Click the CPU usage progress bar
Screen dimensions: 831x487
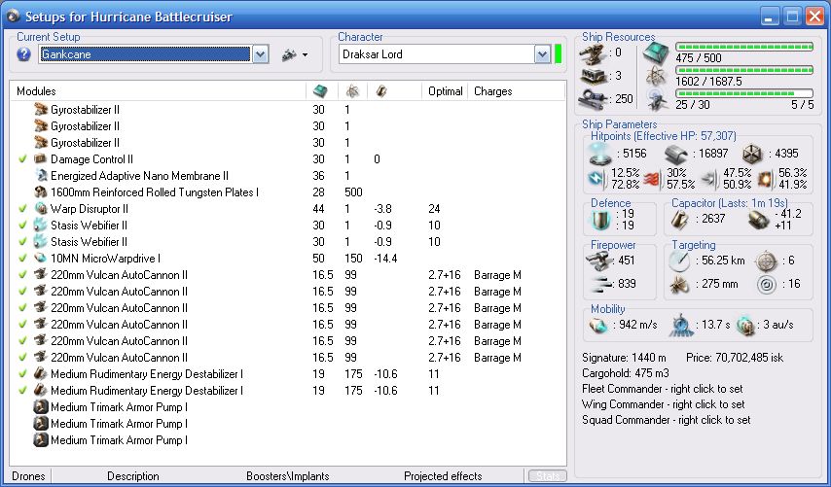pyautogui.click(x=744, y=47)
